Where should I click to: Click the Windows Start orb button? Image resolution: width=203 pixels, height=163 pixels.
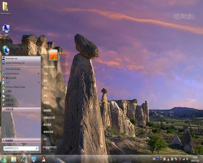click(x=4, y=159)
